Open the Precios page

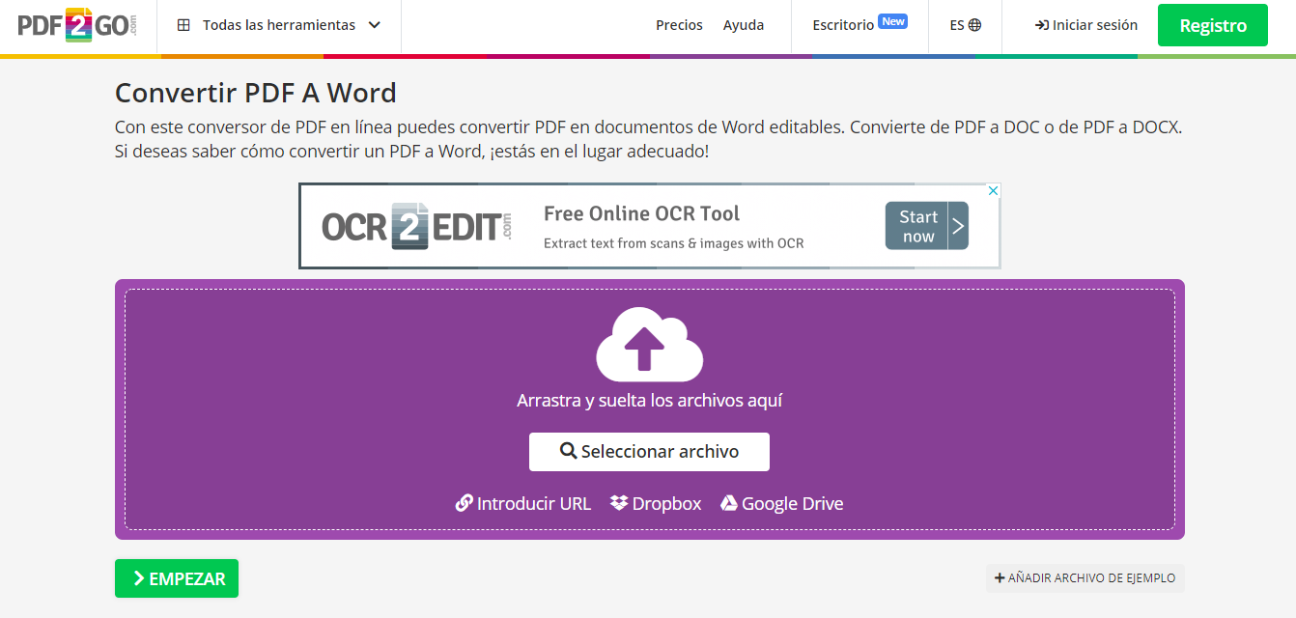click(x=679, y=25)
